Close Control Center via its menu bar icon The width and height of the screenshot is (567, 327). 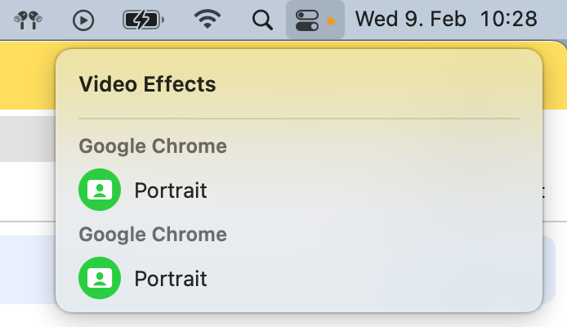click(x=307, y=20)
